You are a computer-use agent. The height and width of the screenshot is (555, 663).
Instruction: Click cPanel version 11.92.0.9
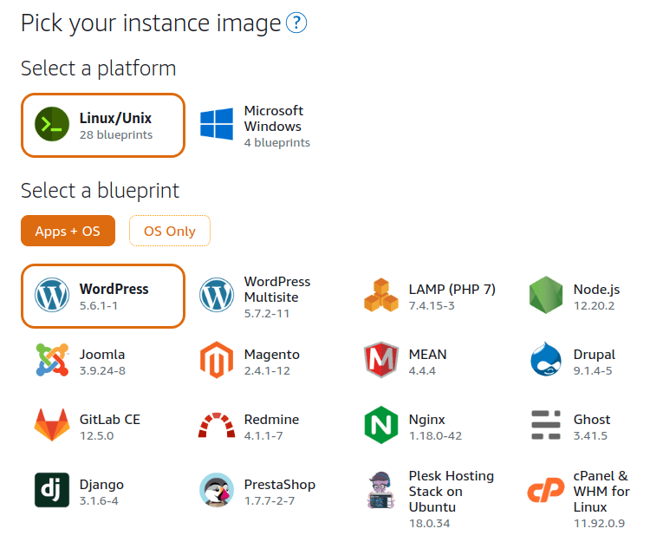click(599, 523)
